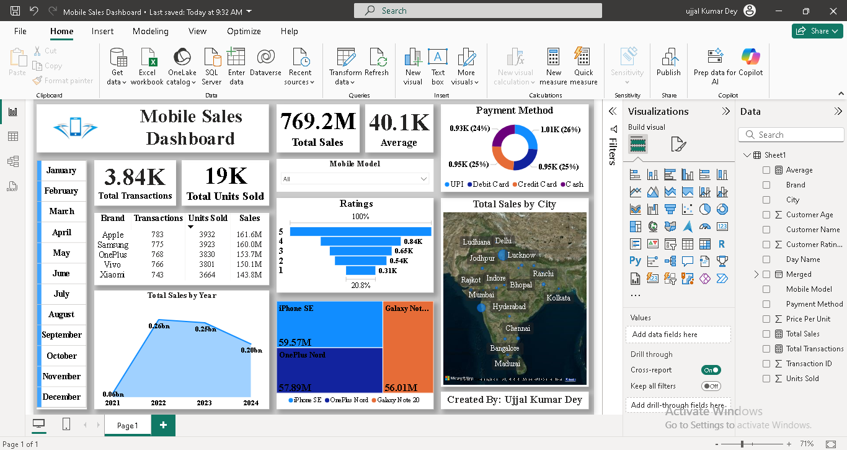Switch to Table view in left sidebar
The height and width of the screenshot is (450, 847).
(12, 137)
